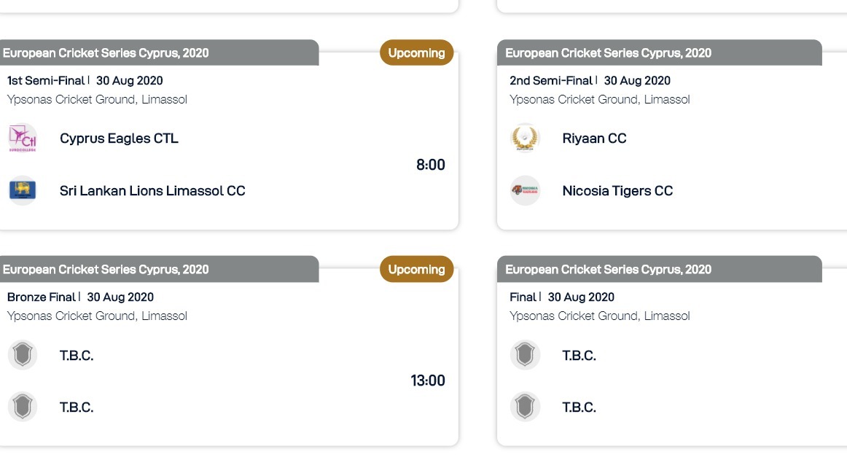This screenshot has height=476, width=847.
Task: Click Upcoming badge on 1st Semi-Final card
Action: click(x=416, y=53)
